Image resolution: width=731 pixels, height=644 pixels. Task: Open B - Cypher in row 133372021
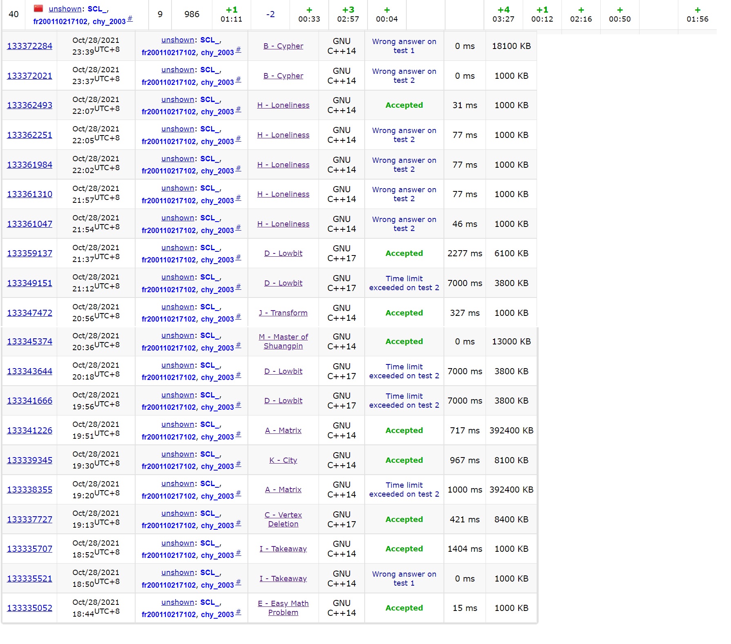tap(283, 76)
